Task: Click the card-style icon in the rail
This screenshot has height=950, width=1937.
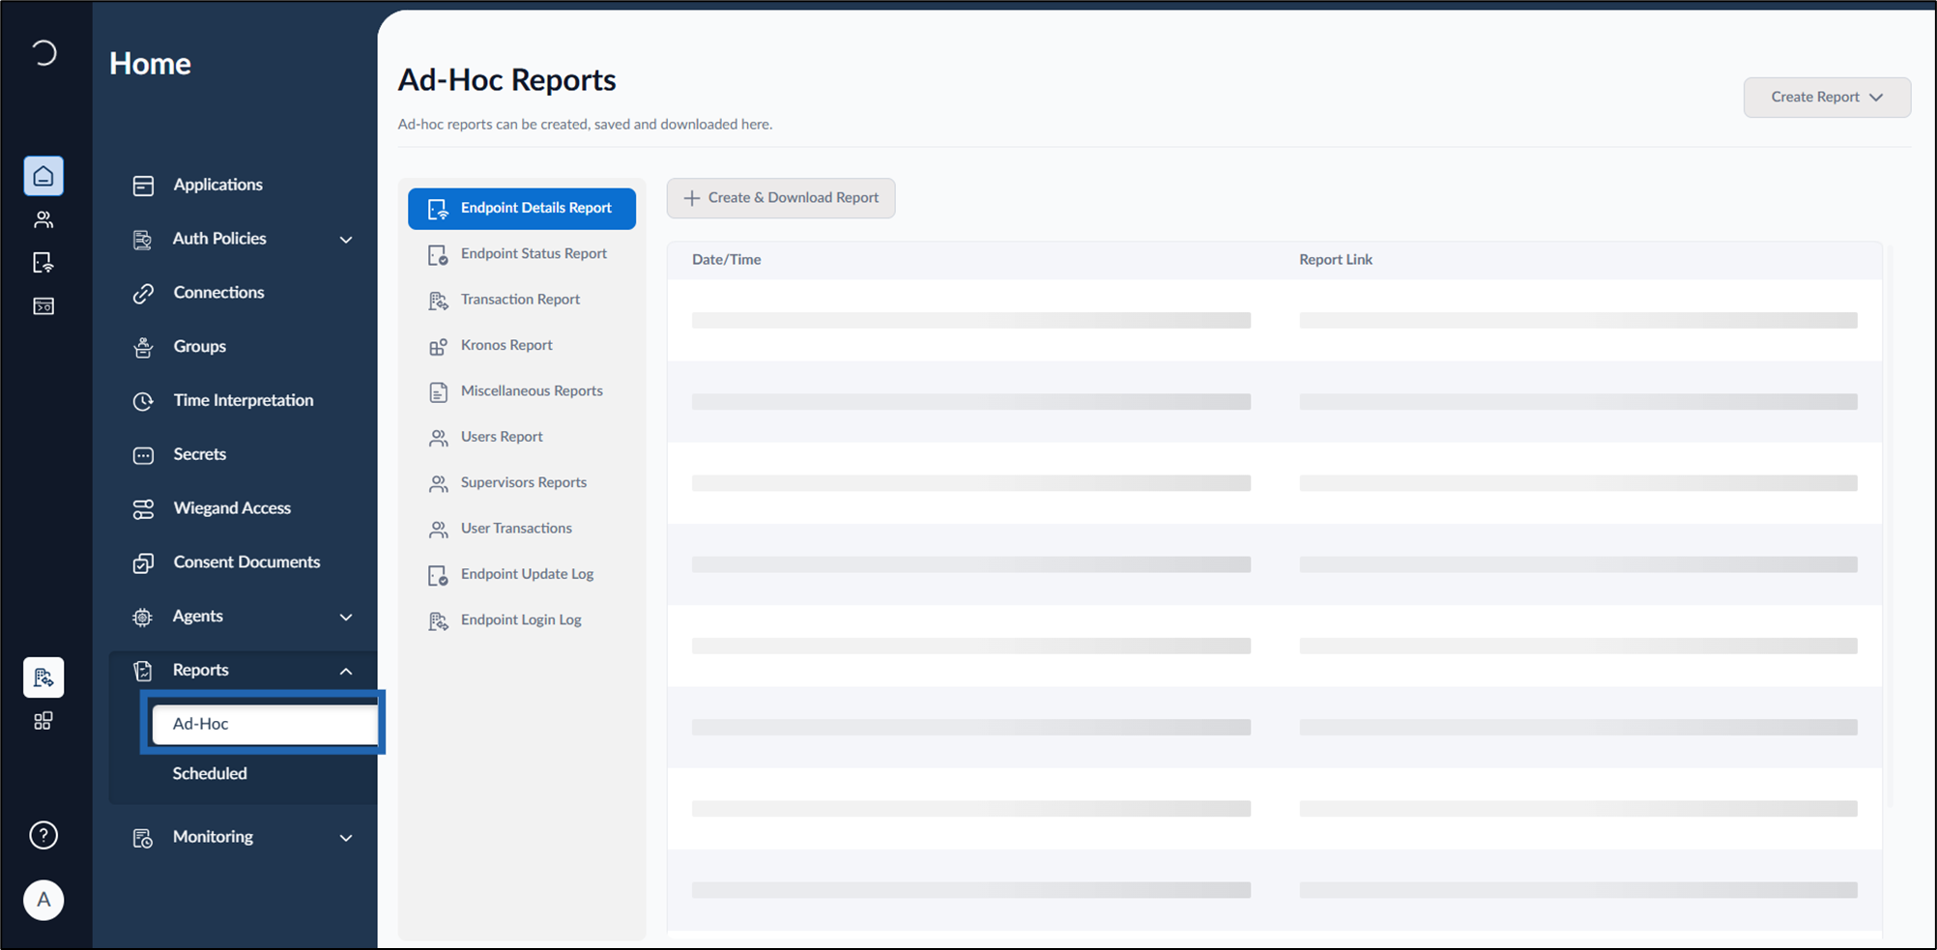Action: 43,306
